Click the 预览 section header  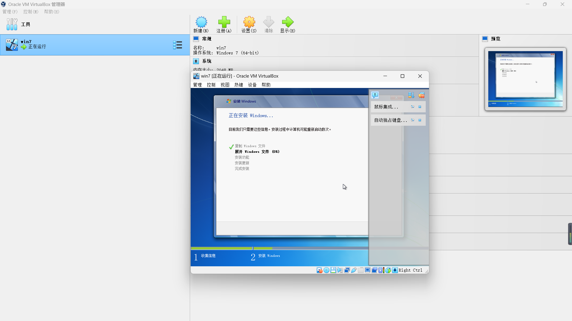click(496, 39)
